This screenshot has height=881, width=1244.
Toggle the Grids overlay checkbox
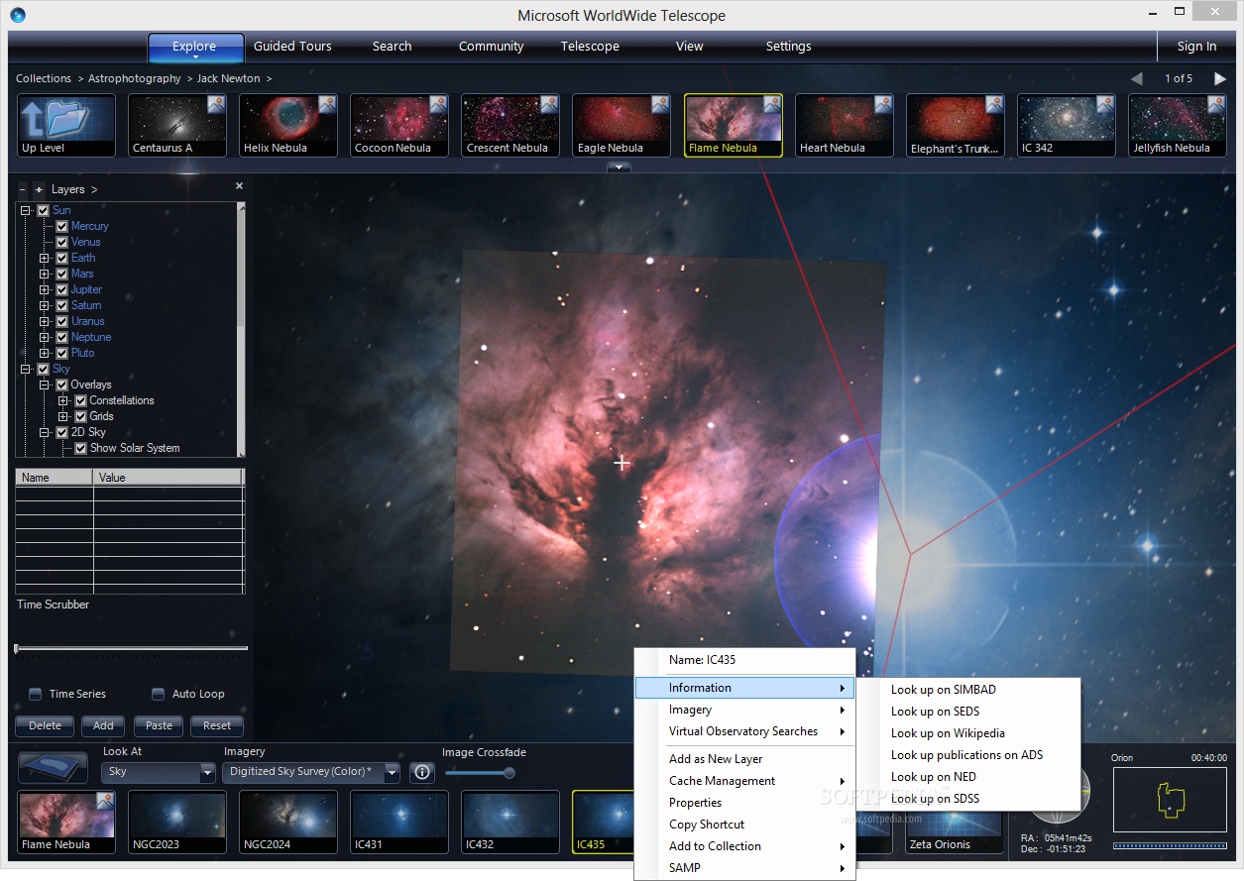[81, 416]
